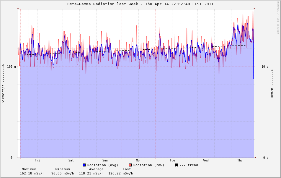Select the blue Radiation (avg) legend swatch

(x=84, y=165)
